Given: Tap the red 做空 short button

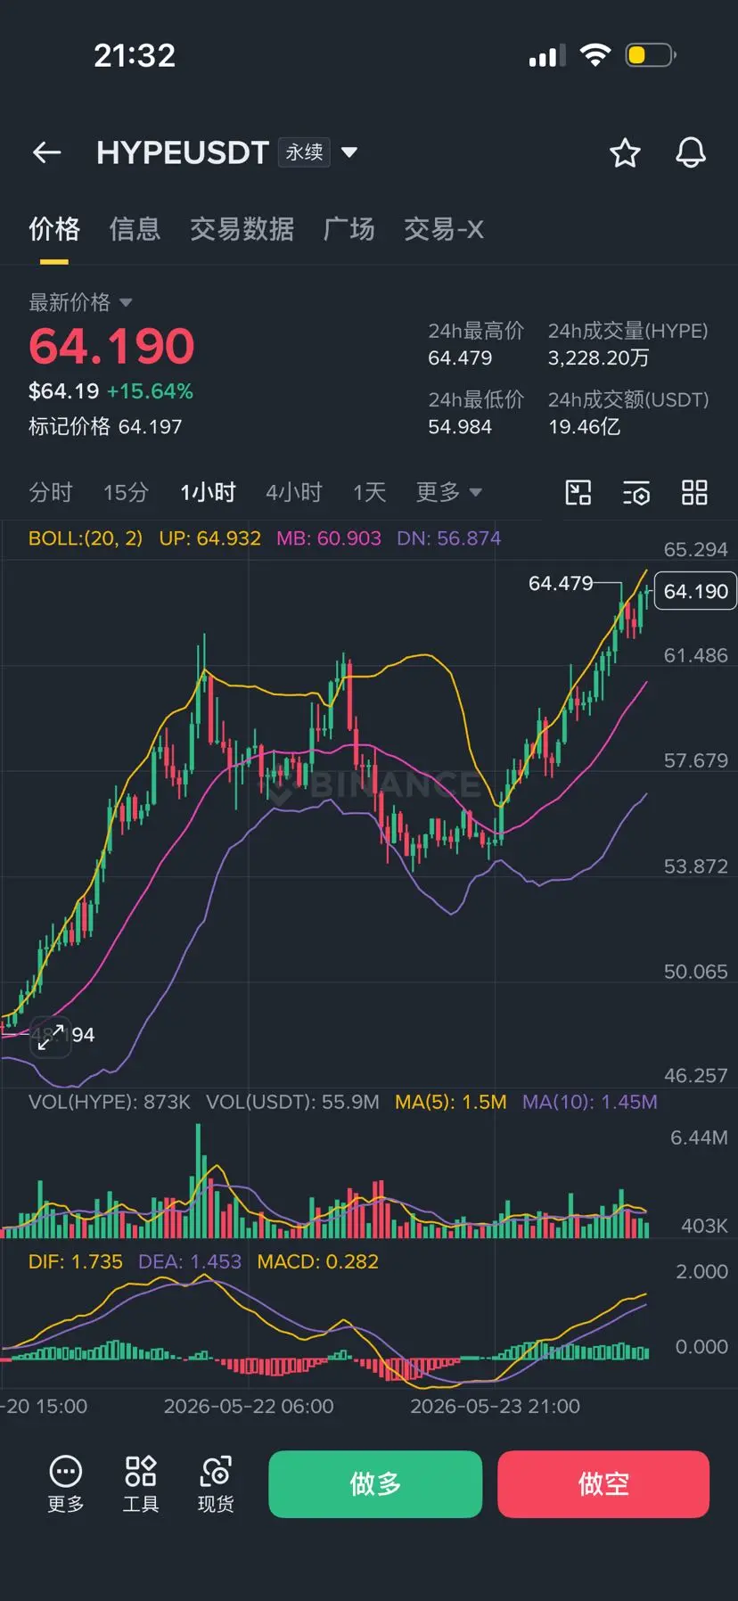Looking at the screenshot, I should [x=603, y=1484].
